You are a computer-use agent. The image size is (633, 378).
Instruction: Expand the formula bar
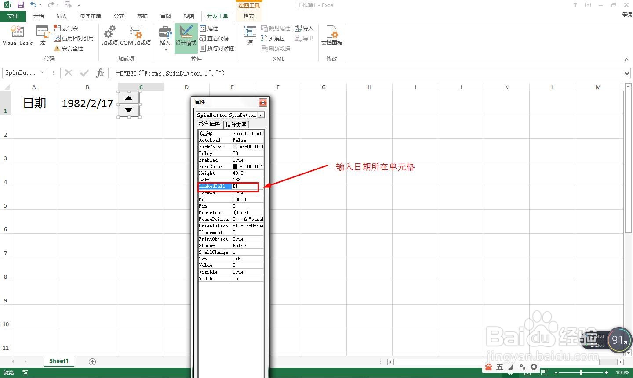(627, 73)
